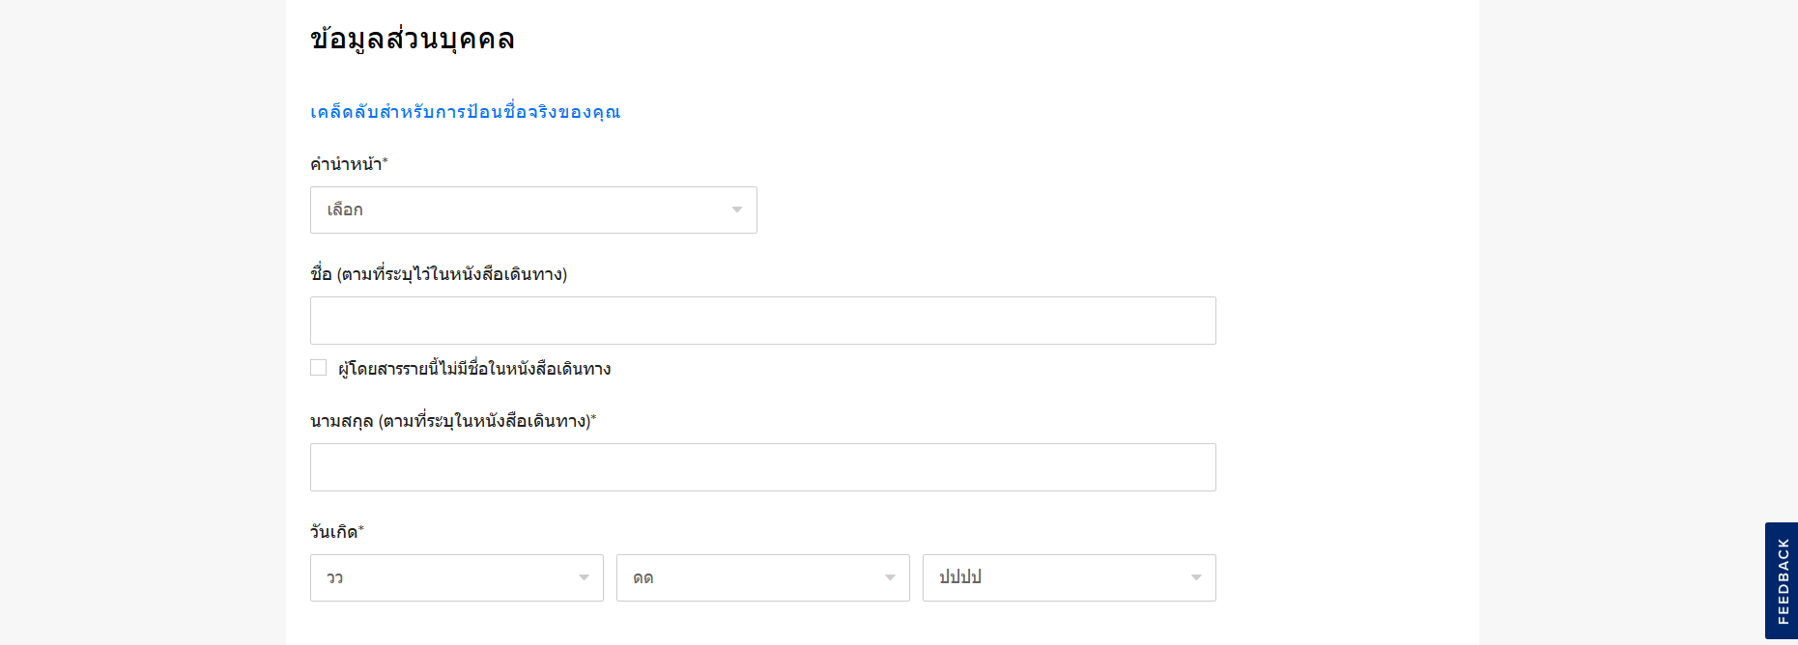The width and height of the screenshot is (1798, 645).
Task: Click the arrow icon of the title dropdown
Action: tap(737, 210)
